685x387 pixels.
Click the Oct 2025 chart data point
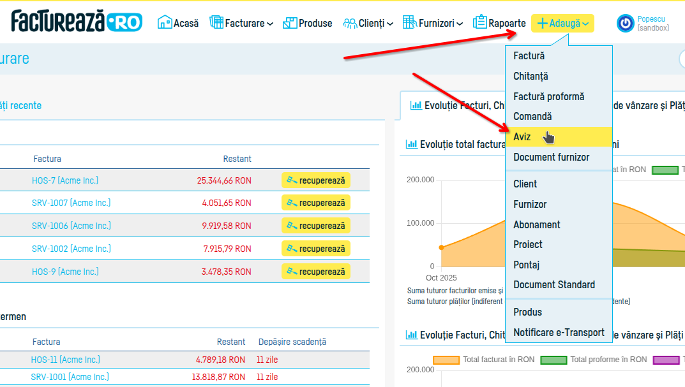tap(441, 247)
